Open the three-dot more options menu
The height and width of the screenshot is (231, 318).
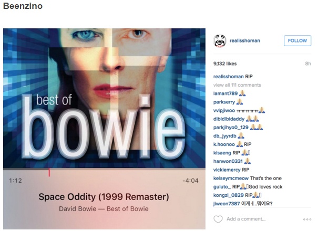coord(307,219)
